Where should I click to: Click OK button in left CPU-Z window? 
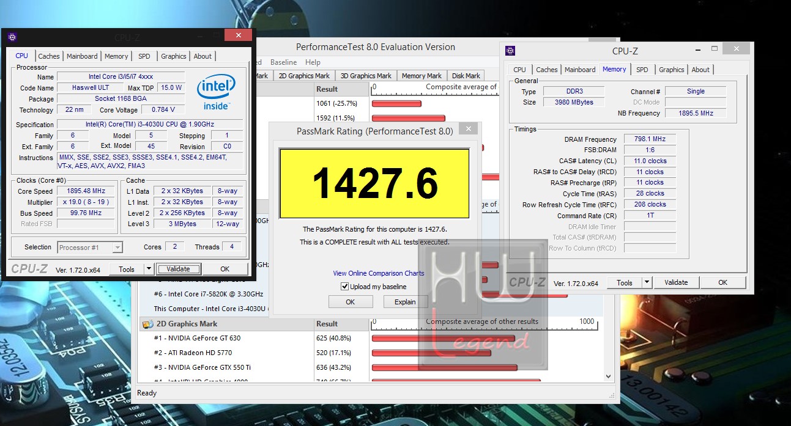coord(225,269)
